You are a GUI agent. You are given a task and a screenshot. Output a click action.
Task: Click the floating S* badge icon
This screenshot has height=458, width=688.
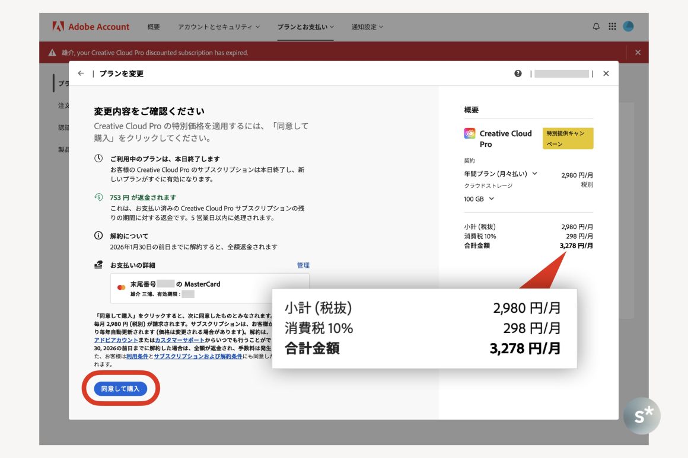[641, 416]
